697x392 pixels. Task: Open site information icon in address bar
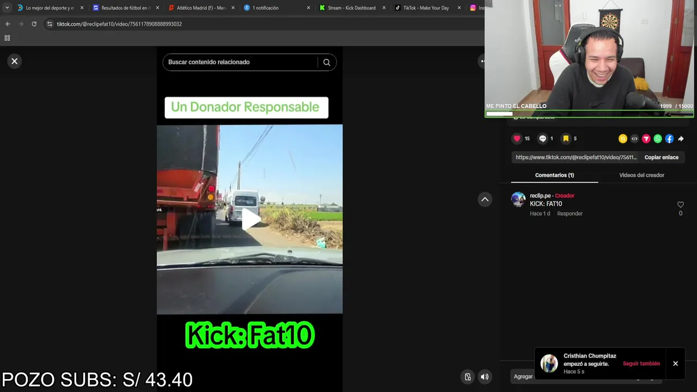point(50,24)
